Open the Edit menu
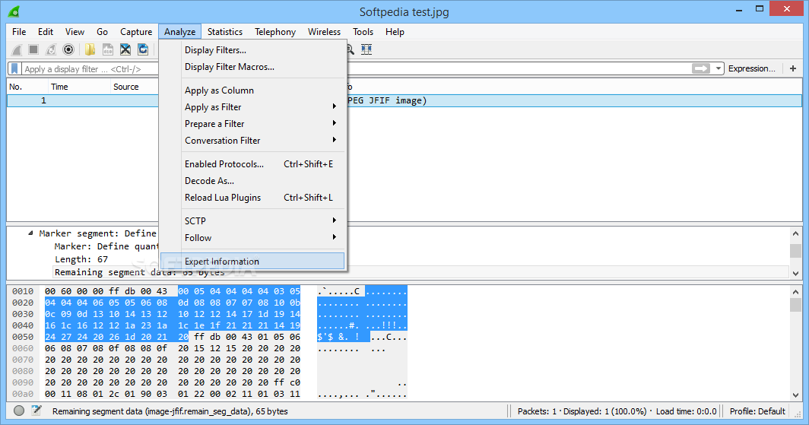The height and width of the screenshot is (425, 809). 46,32
